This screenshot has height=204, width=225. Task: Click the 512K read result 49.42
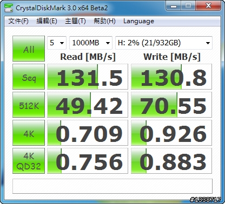tap(88, 105)
